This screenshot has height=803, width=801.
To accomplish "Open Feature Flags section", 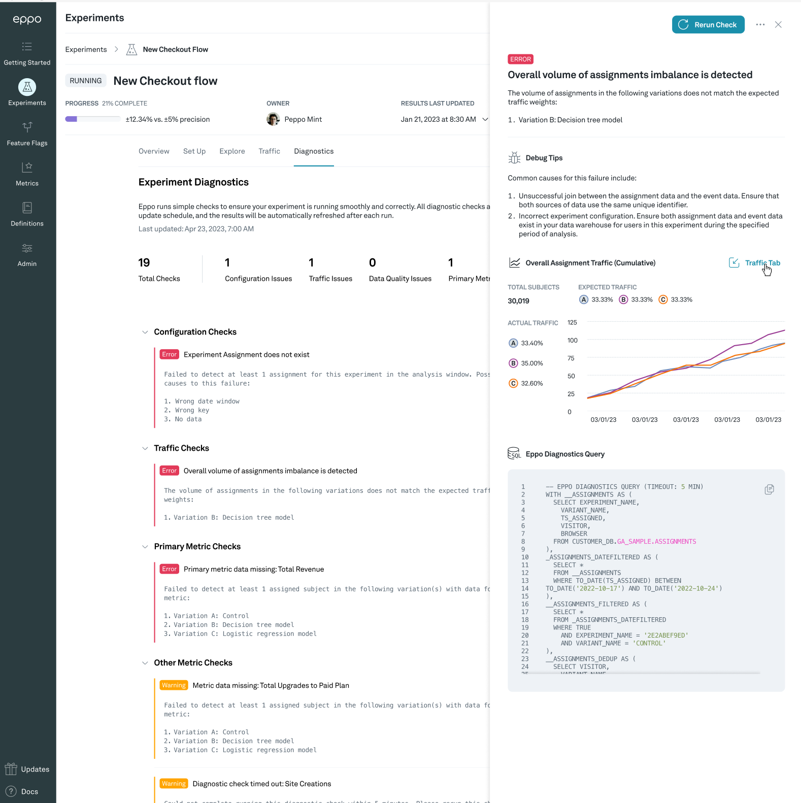I will click(27, 134).
